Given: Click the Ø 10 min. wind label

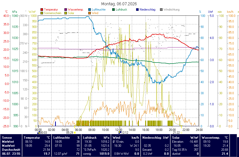Looking at the screenshot, I should (118, 142).
